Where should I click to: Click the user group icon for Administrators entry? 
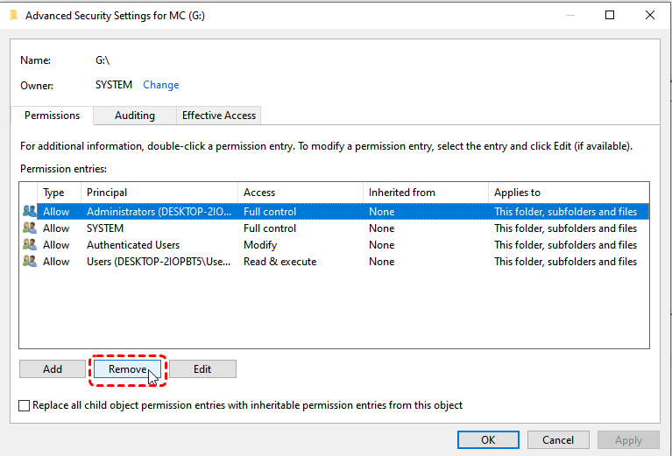click(29, 211)
